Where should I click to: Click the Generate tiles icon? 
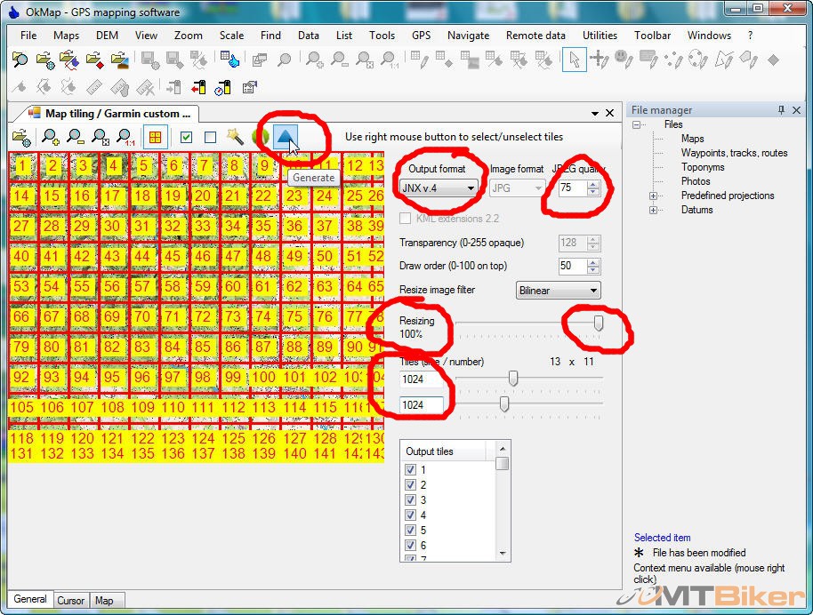pyautogui.click(x=285, y=137)
